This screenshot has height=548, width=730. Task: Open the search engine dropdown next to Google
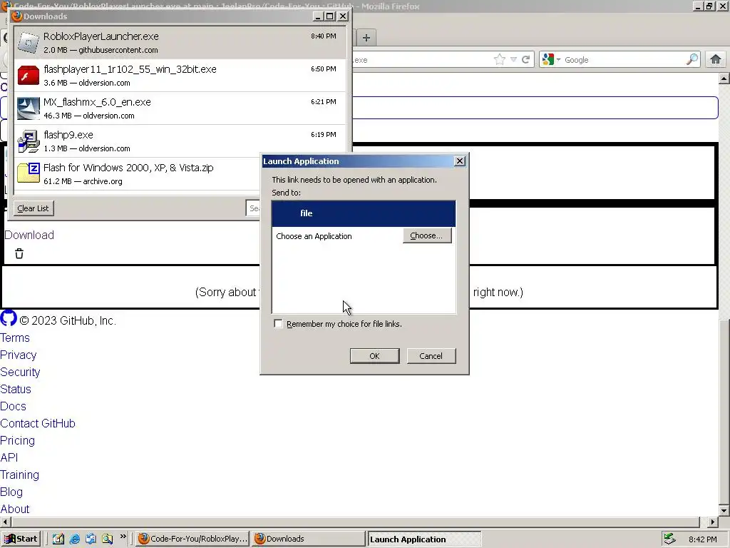pos(558,60)
